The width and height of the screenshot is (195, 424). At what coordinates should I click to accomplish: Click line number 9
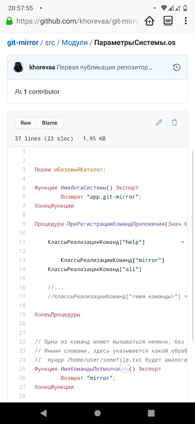(x=24, y=224)
